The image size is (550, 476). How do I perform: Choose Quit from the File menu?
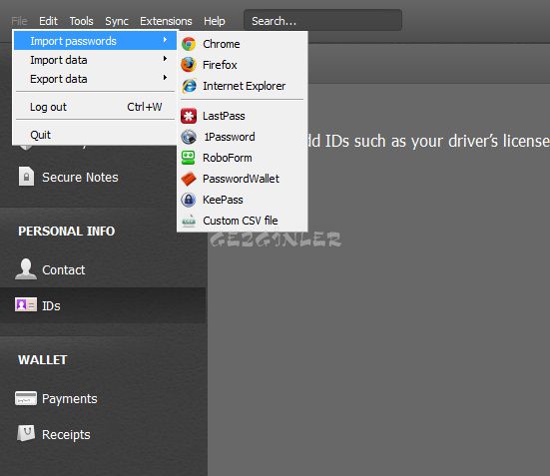95,135
